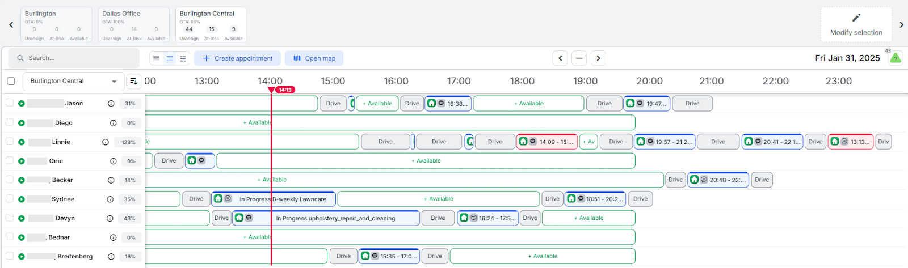The width and height of the screenshot is (908, 268).
Task: Open info icon for Onie row
Action: click(x=113, y=161)
